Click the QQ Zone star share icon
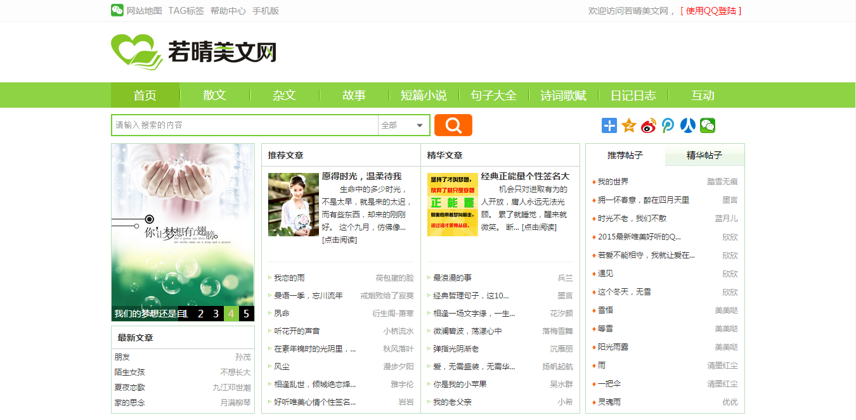This screenshot has height=420, width=856. coord(629,125)
